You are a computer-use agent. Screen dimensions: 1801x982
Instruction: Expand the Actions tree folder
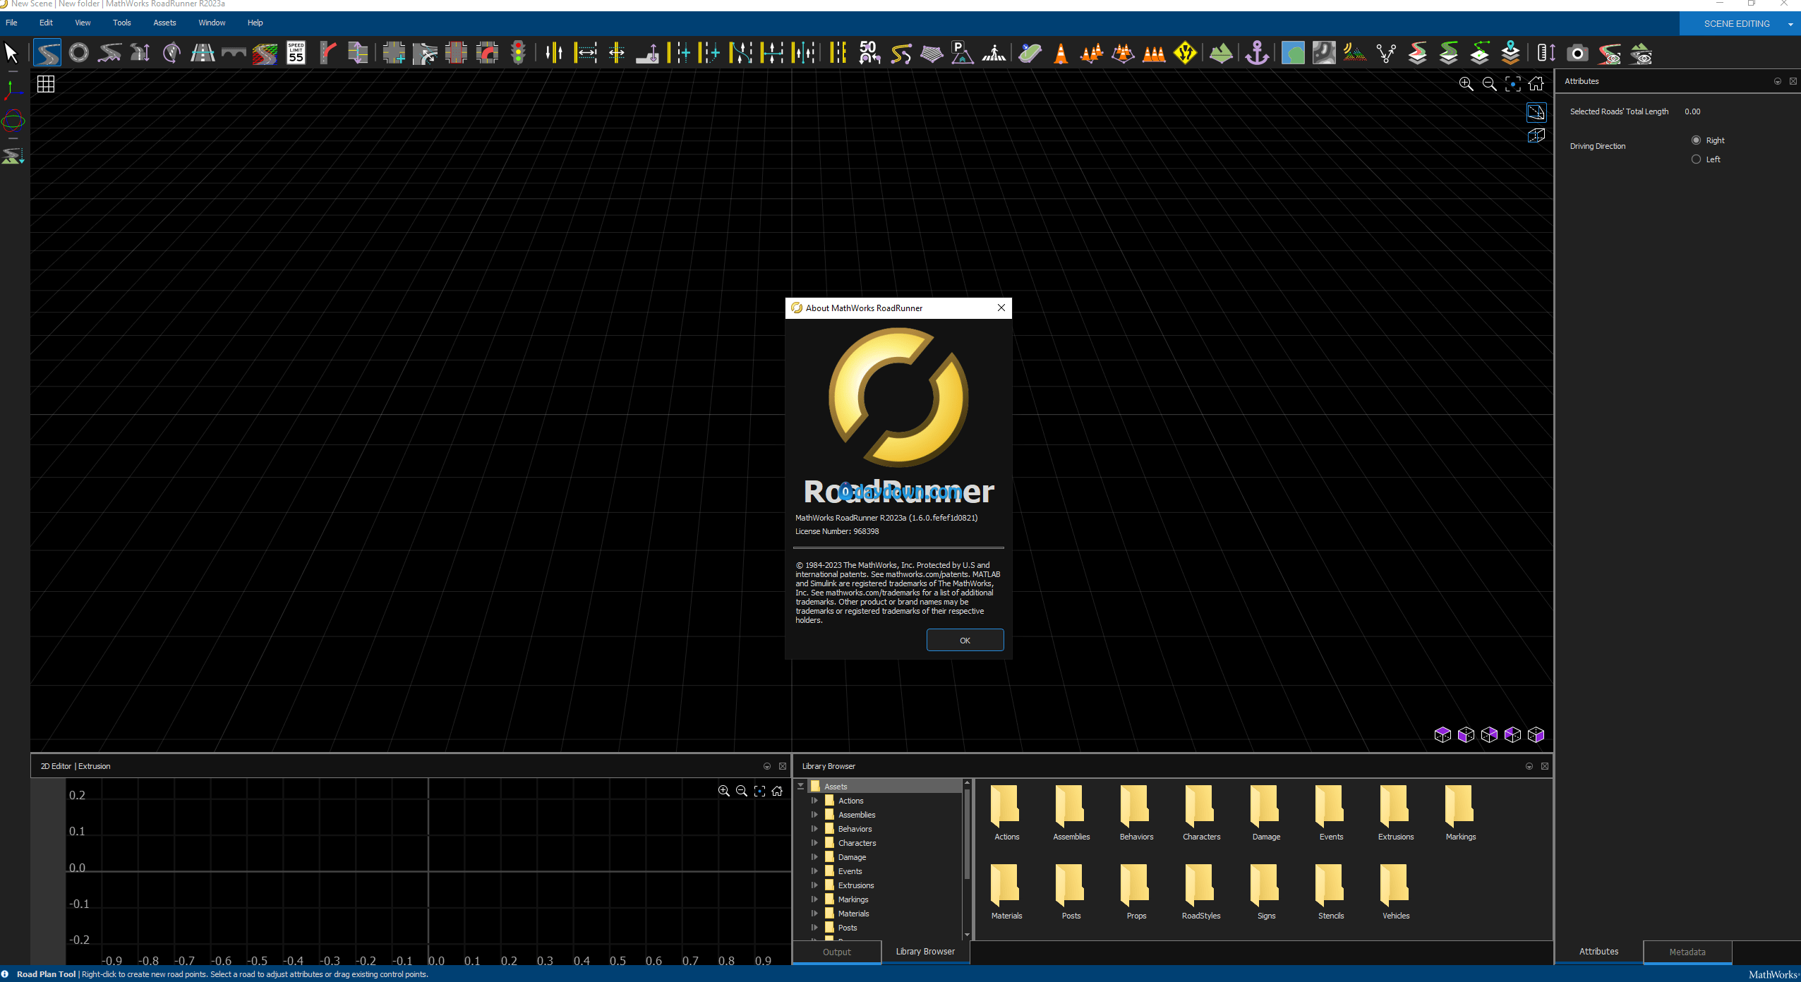(814, 801)
